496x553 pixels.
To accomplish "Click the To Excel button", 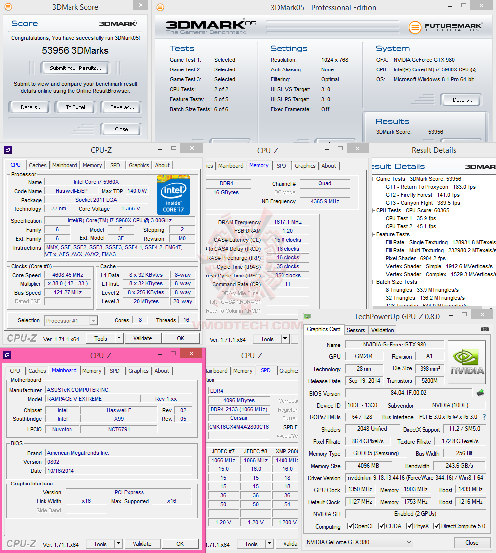I will (x=75, y=107).
